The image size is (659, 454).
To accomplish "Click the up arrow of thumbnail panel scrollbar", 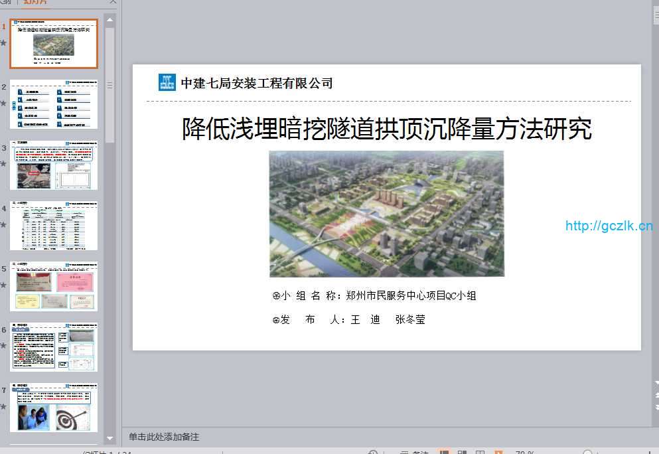I will click(110, 19).
